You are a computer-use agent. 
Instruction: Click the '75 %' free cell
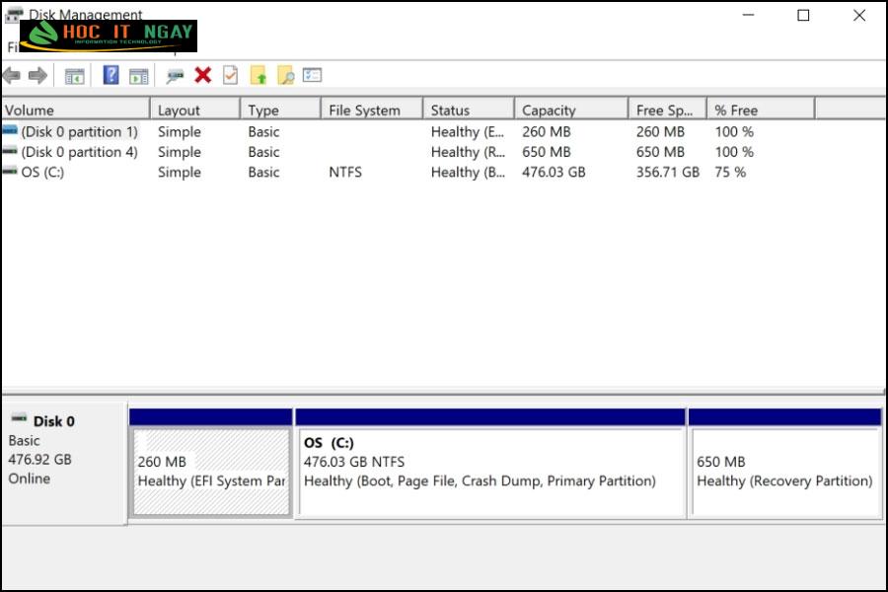click(730, 173)
